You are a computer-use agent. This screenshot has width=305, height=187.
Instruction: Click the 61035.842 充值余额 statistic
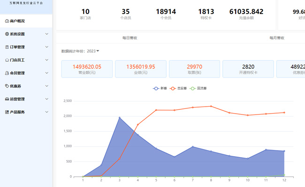point(246,14)
